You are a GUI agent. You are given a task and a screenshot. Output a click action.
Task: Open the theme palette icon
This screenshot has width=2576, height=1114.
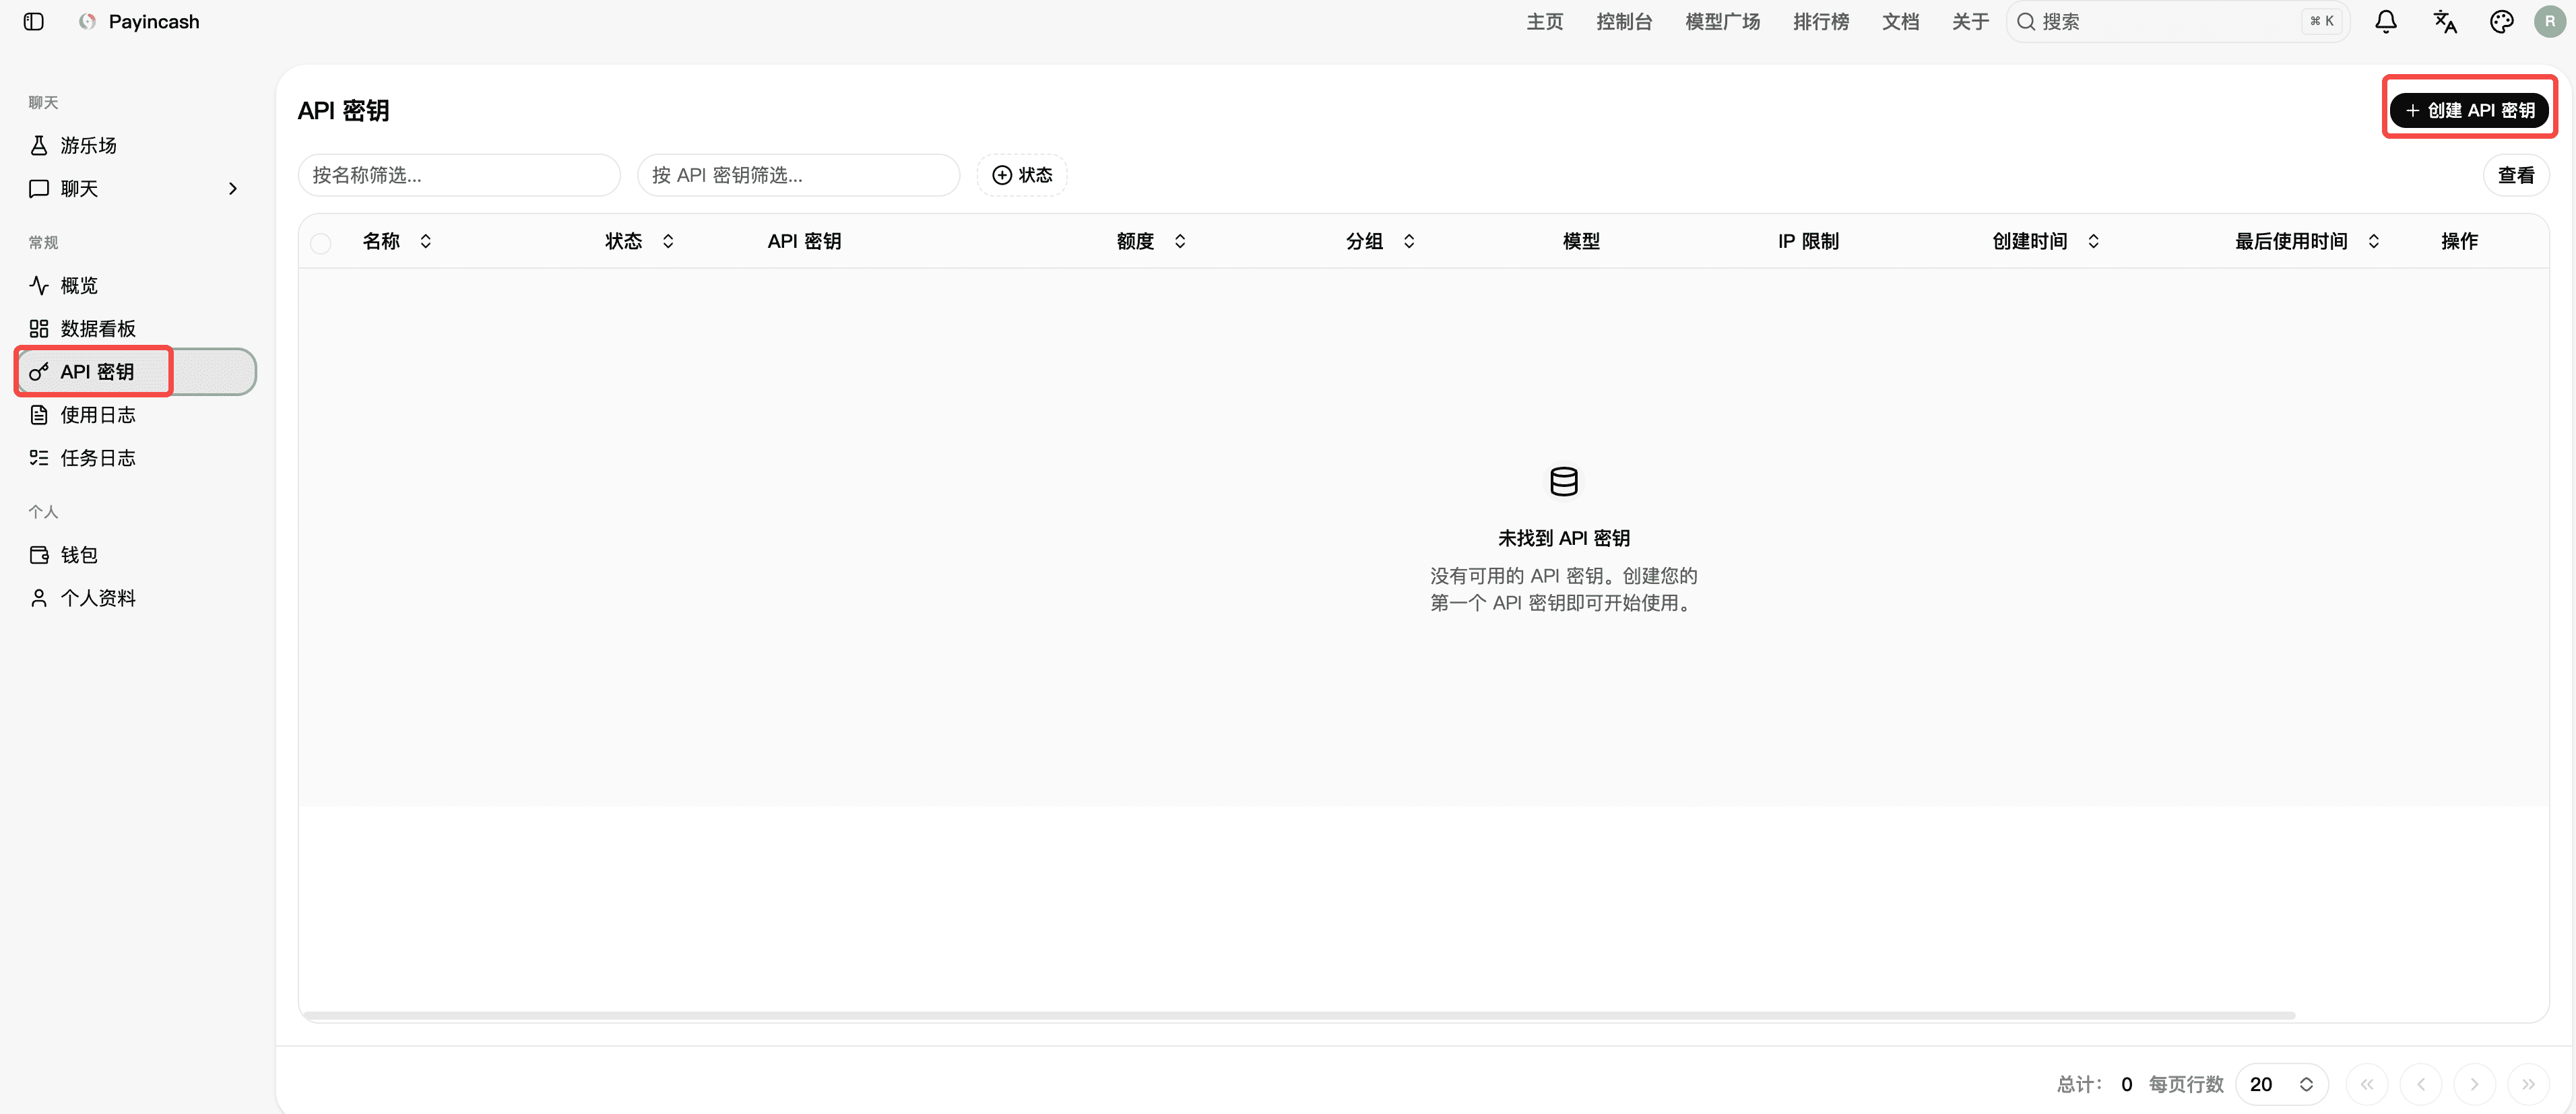point(2501,21)
